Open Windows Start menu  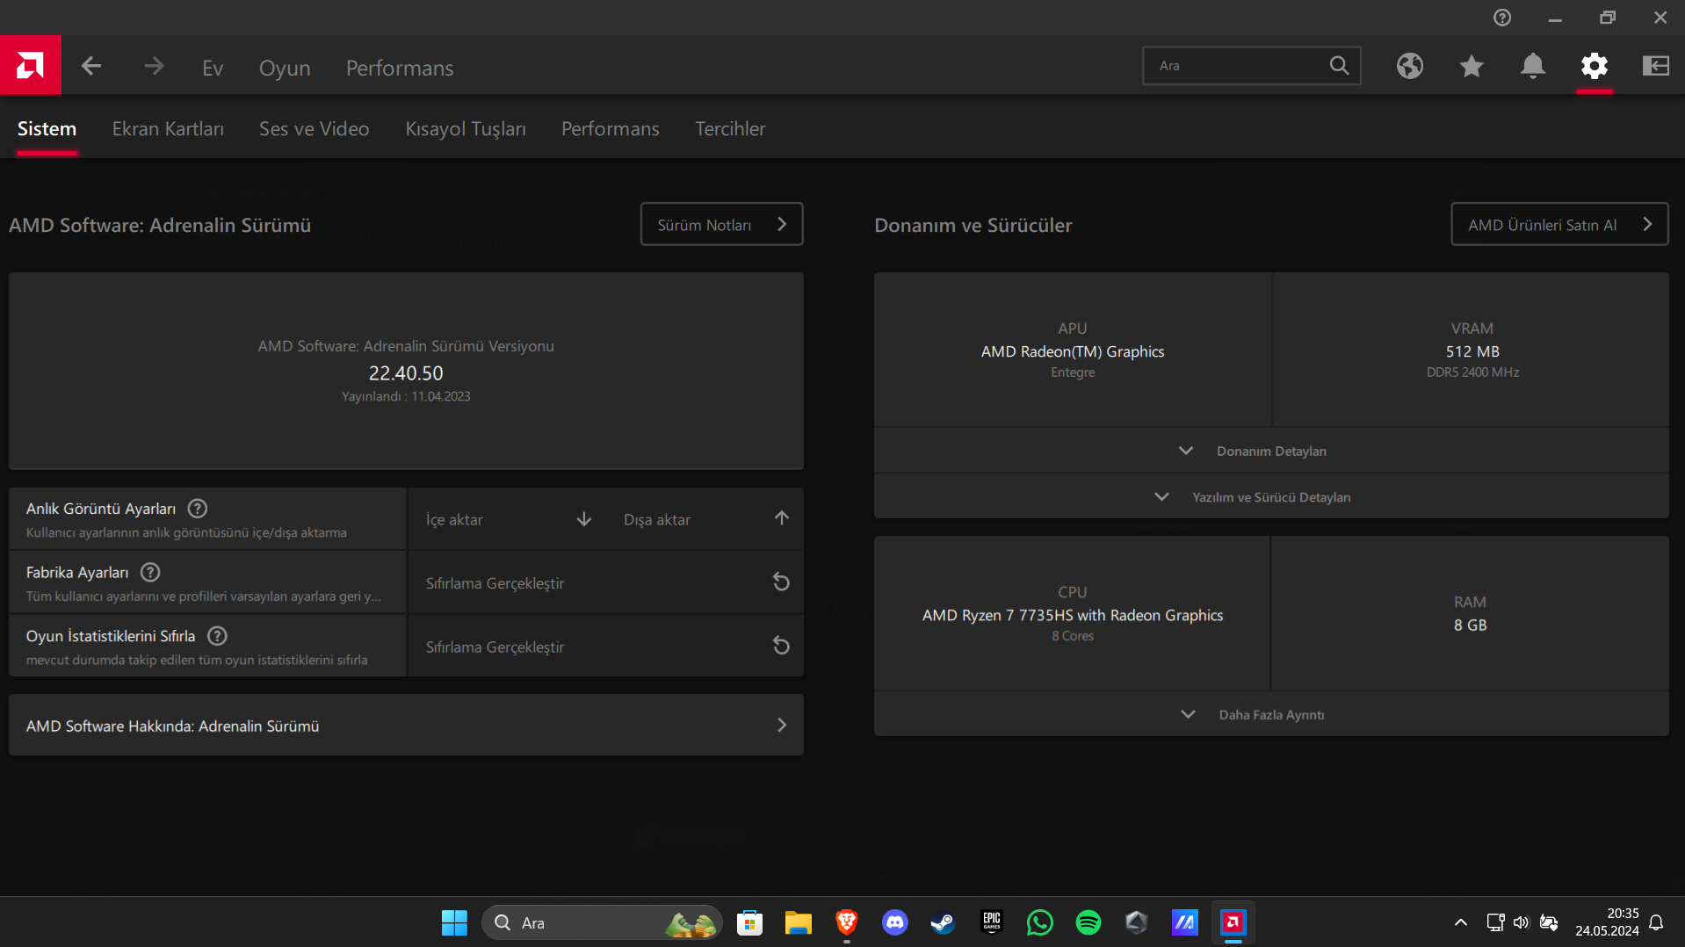(454, 922)
